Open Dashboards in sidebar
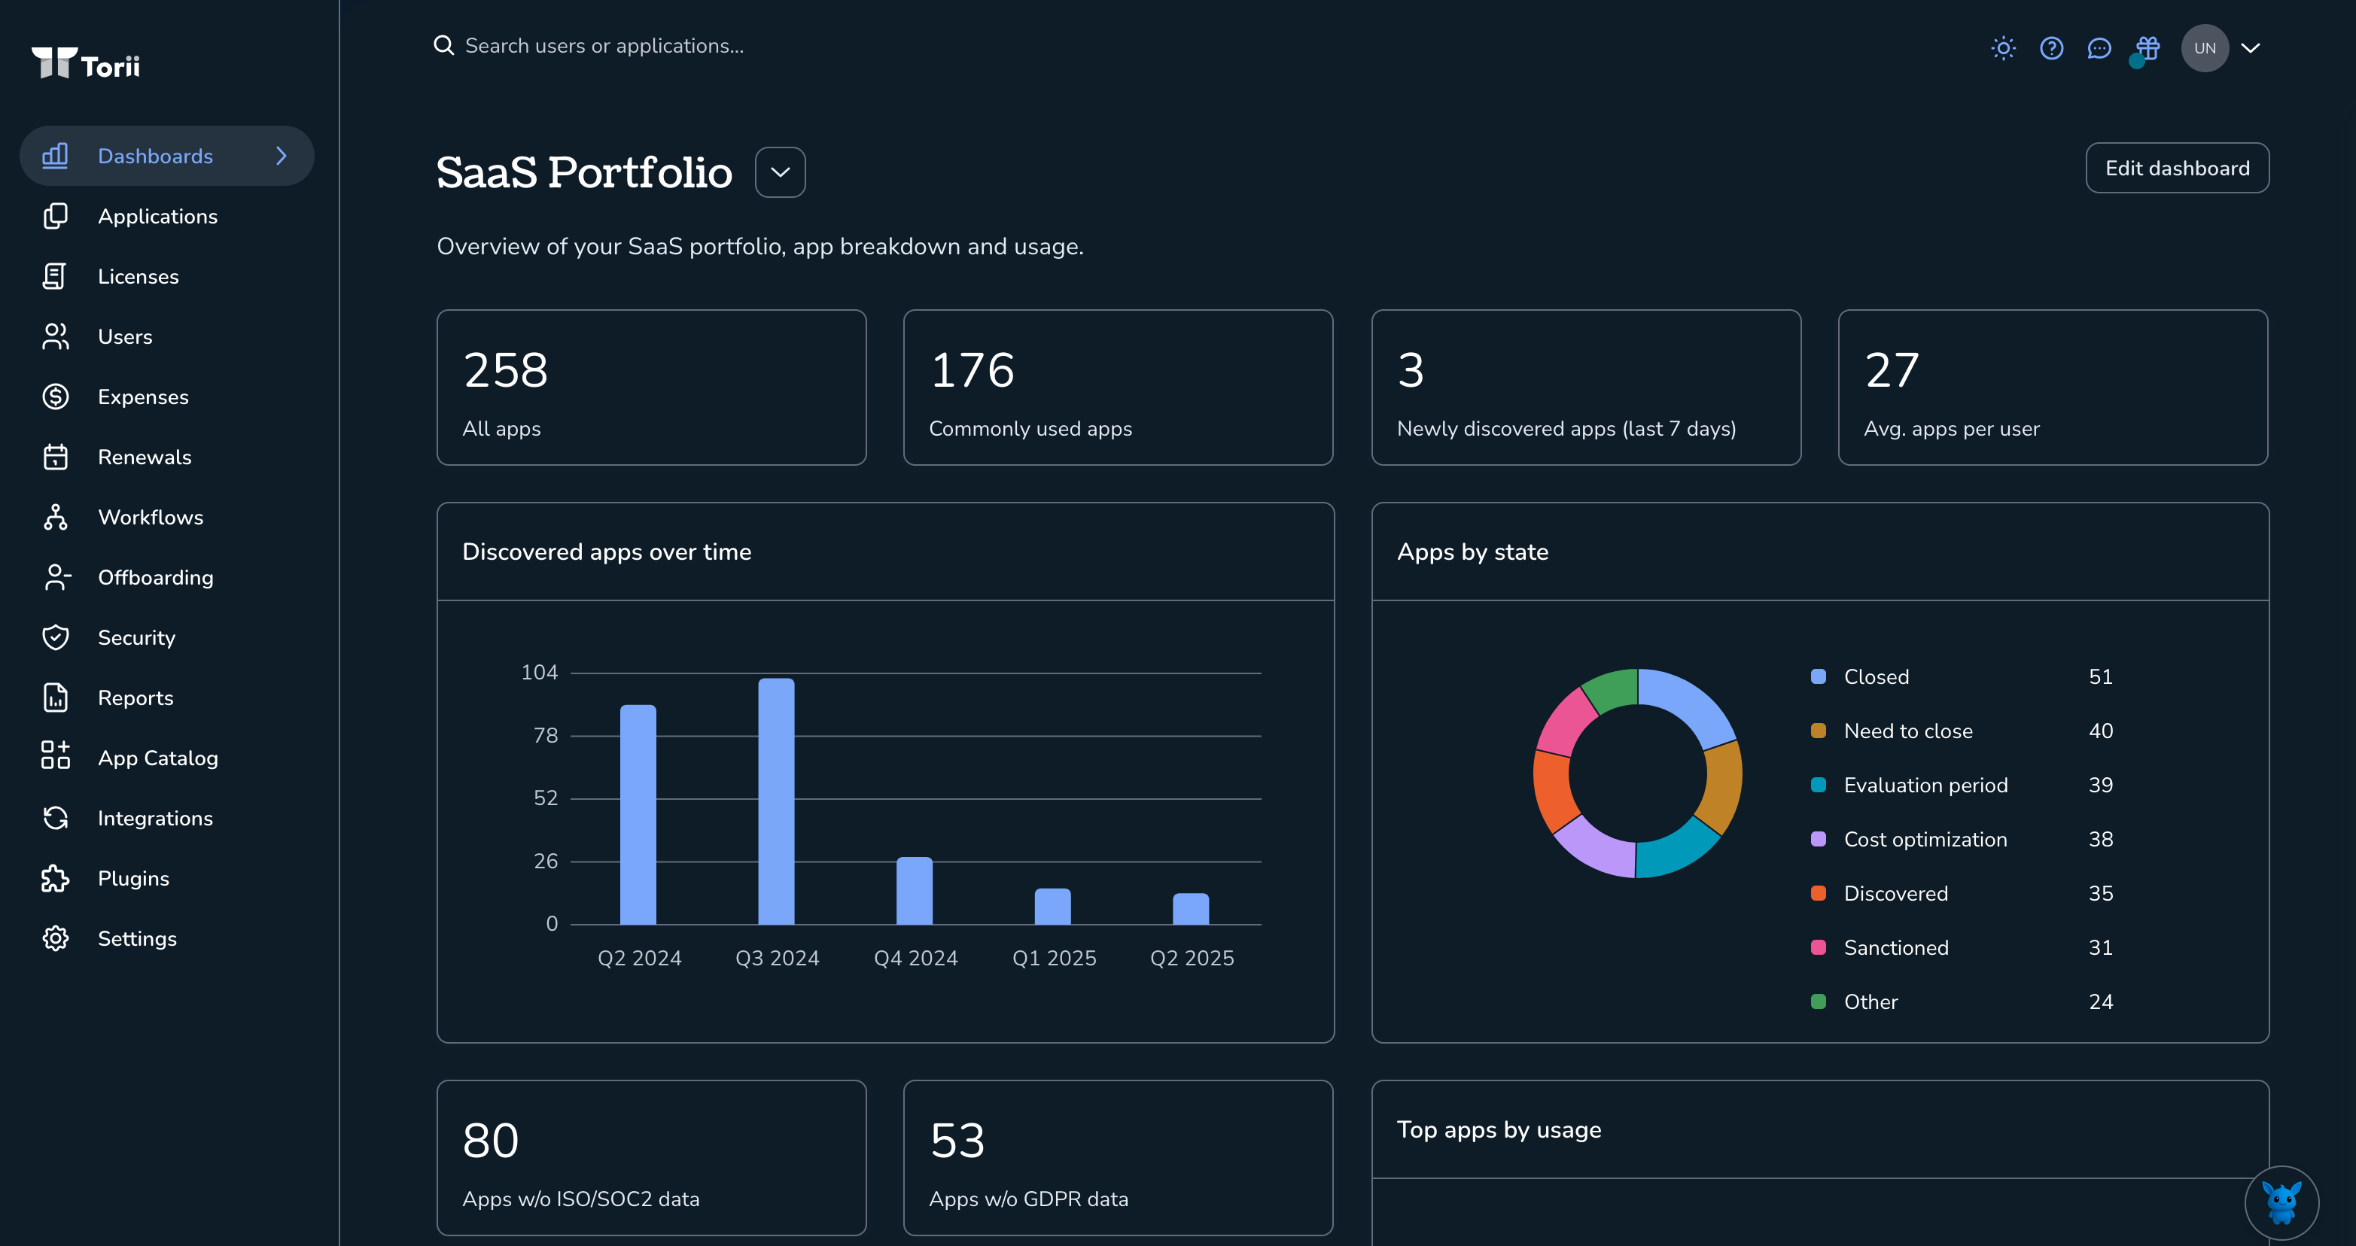This screenshot has width=2356, height=1246. click(x=166, y=156)
